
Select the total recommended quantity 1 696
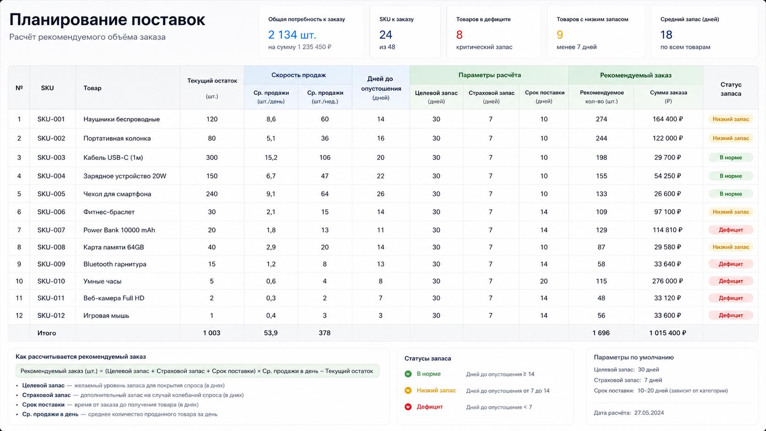click(x=601, y=333)
